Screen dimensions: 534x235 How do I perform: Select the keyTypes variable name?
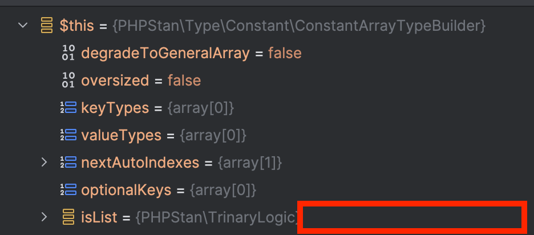coord(115,108)
